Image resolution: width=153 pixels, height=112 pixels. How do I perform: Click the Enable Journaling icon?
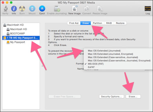[57, 9]
